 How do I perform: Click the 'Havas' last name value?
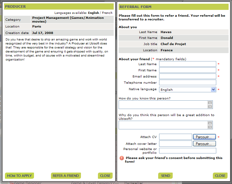click(x=166, y=32)
